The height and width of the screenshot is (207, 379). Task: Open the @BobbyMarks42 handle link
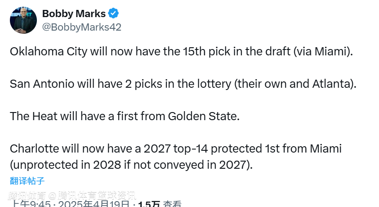[81, 27]
